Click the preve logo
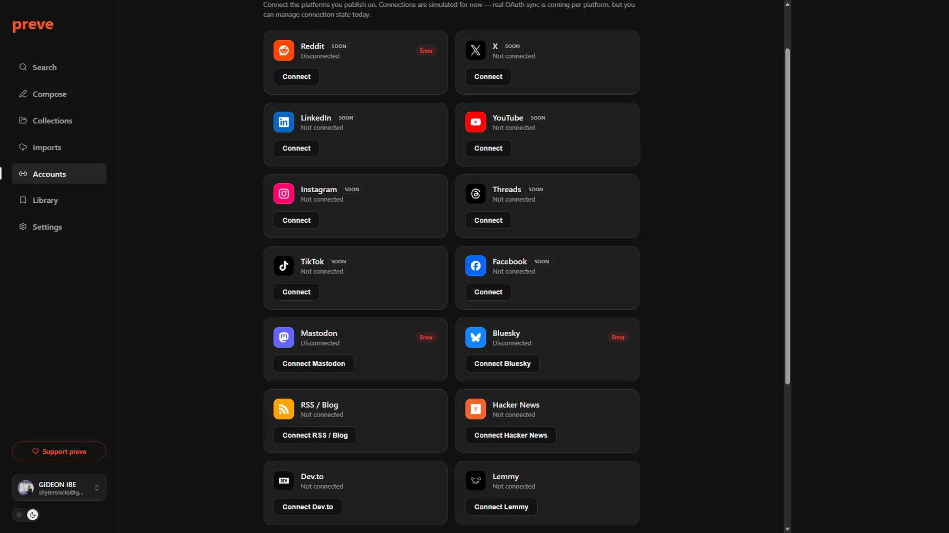The width and height of the screenshot is (949, 533). [33, 25]
